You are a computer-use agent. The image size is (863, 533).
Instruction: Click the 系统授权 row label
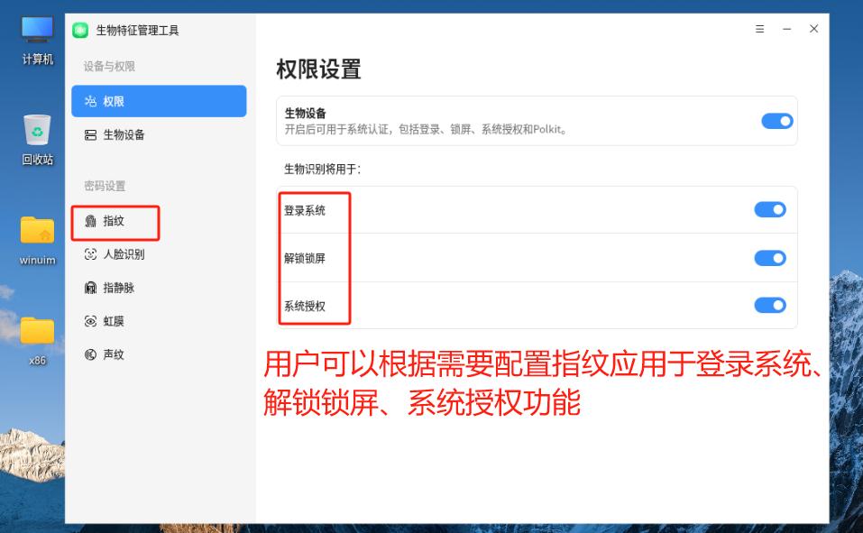pos(305,306)
